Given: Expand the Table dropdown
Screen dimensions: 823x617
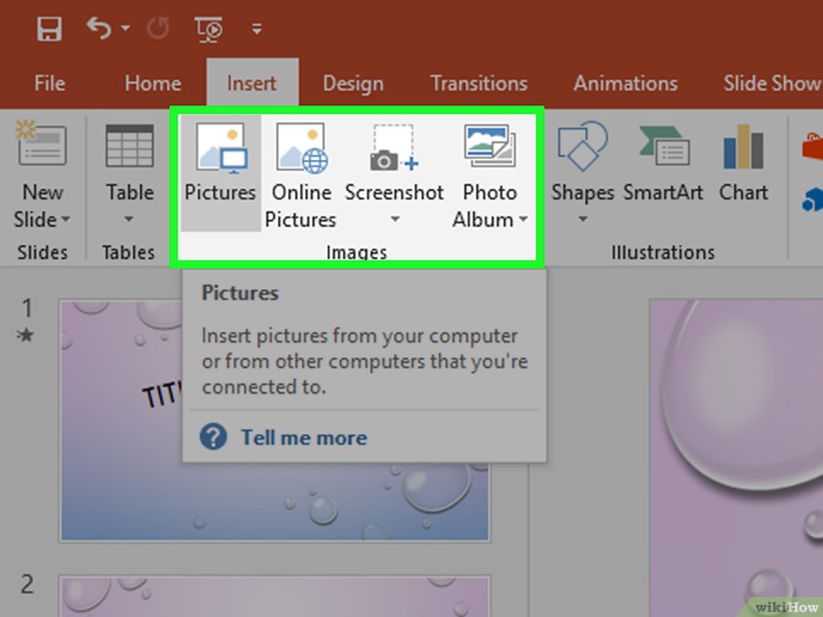Looking at the screenshot, I should (x=129, y=218).
